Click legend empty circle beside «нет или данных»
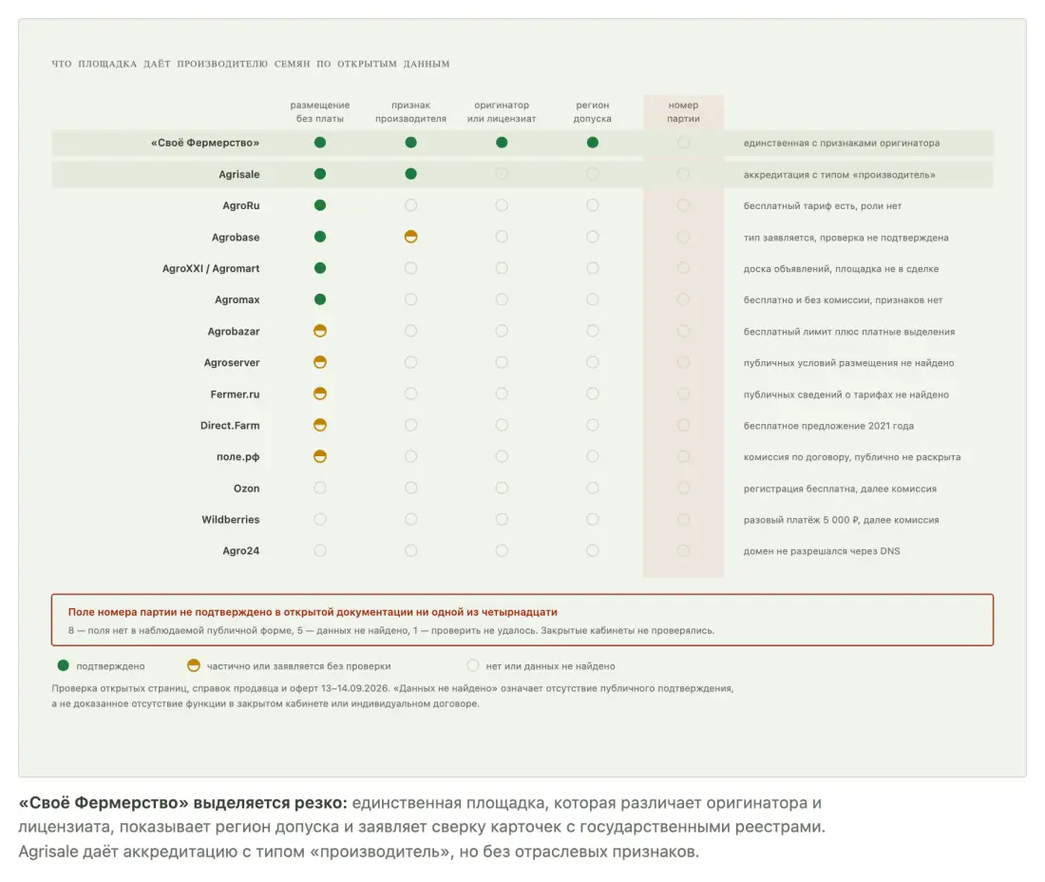The width and height of the screenshot is (1045, 882). click(x=472, y=665)
